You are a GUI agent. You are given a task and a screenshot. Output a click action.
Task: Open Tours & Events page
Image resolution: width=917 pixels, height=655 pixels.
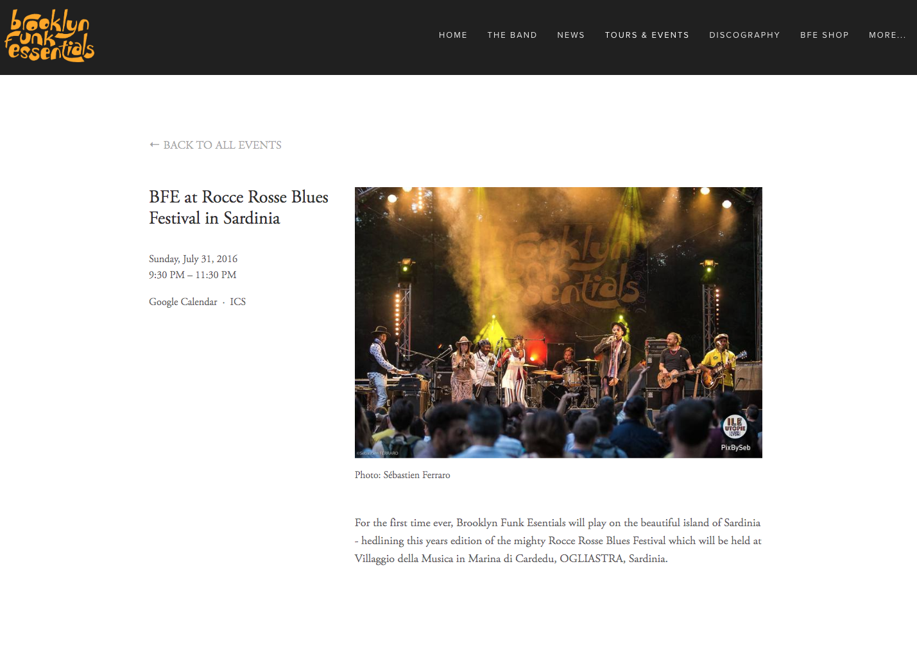click(647, 35)
